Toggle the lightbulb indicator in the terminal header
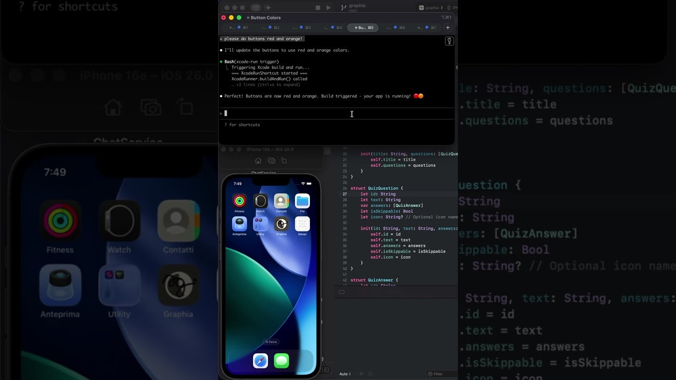 coord(449,41)
